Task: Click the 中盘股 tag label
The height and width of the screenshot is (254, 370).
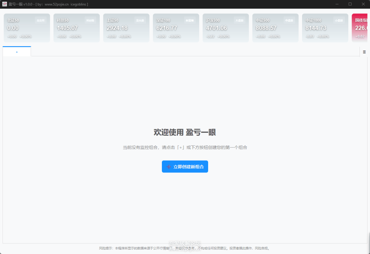Action: point(289,21)
